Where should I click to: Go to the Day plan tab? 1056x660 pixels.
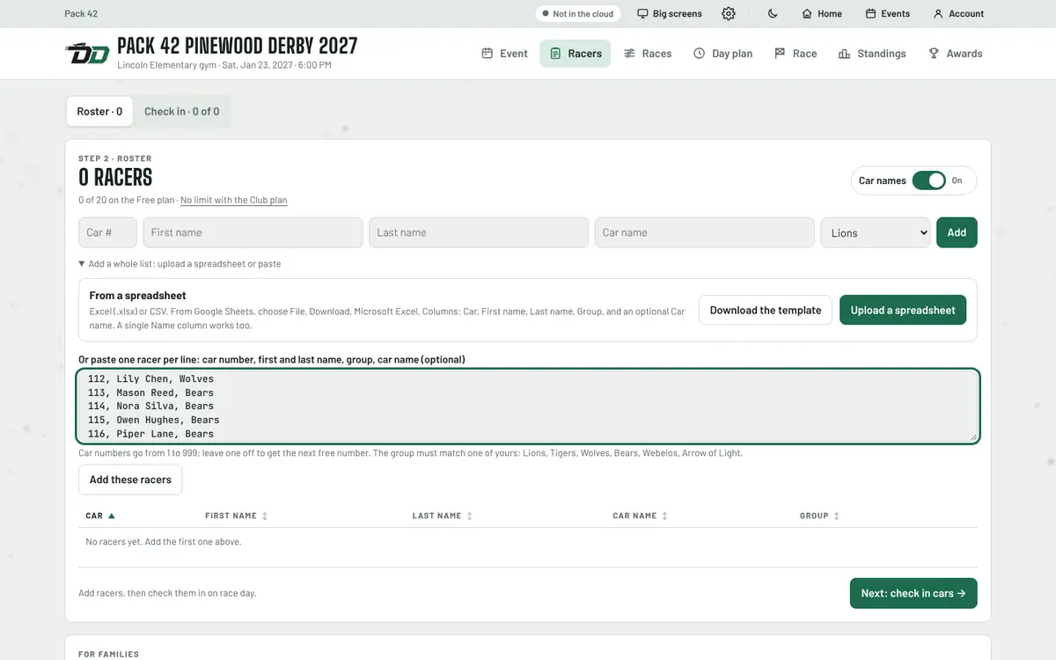[722, 54]
